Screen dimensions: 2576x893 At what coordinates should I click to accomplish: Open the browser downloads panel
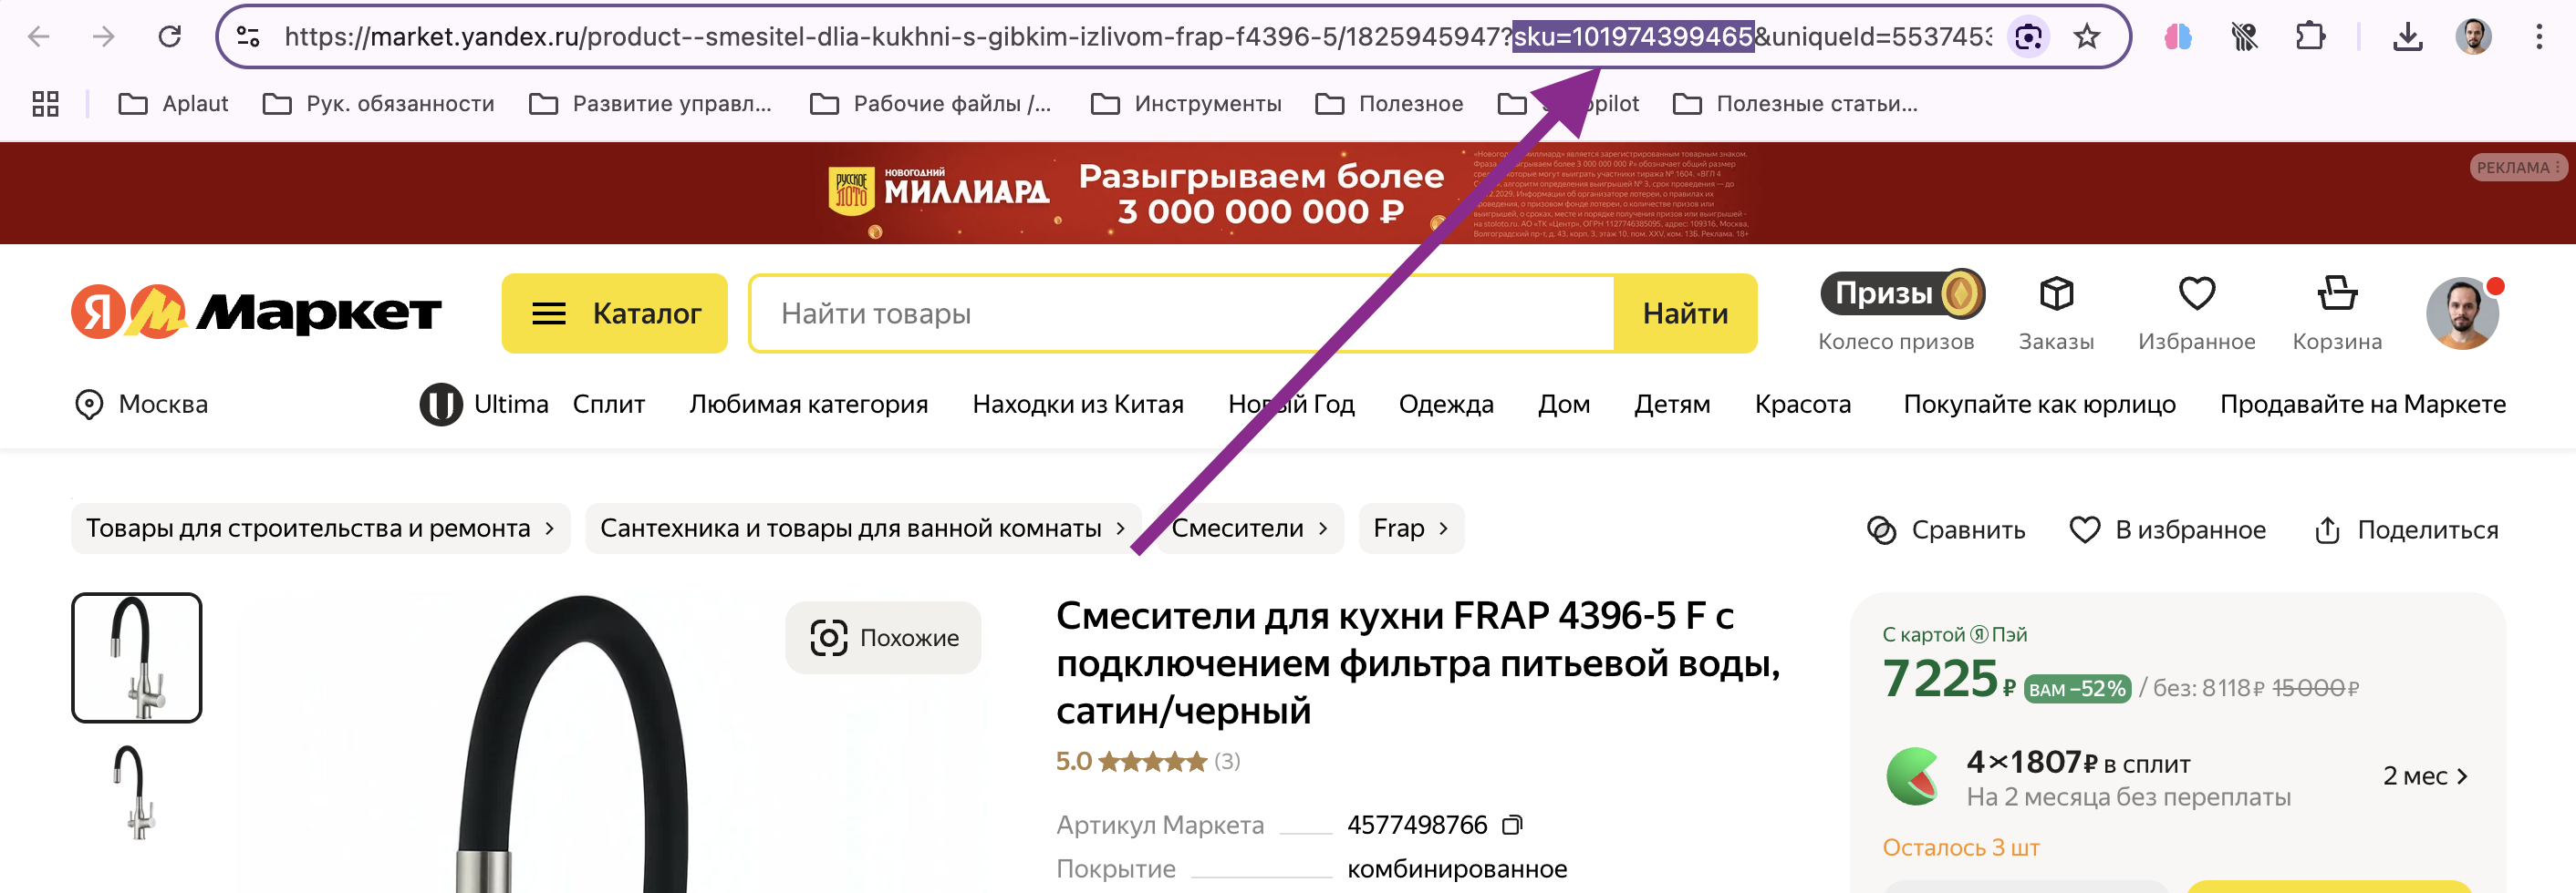[x=2408, y=37]
